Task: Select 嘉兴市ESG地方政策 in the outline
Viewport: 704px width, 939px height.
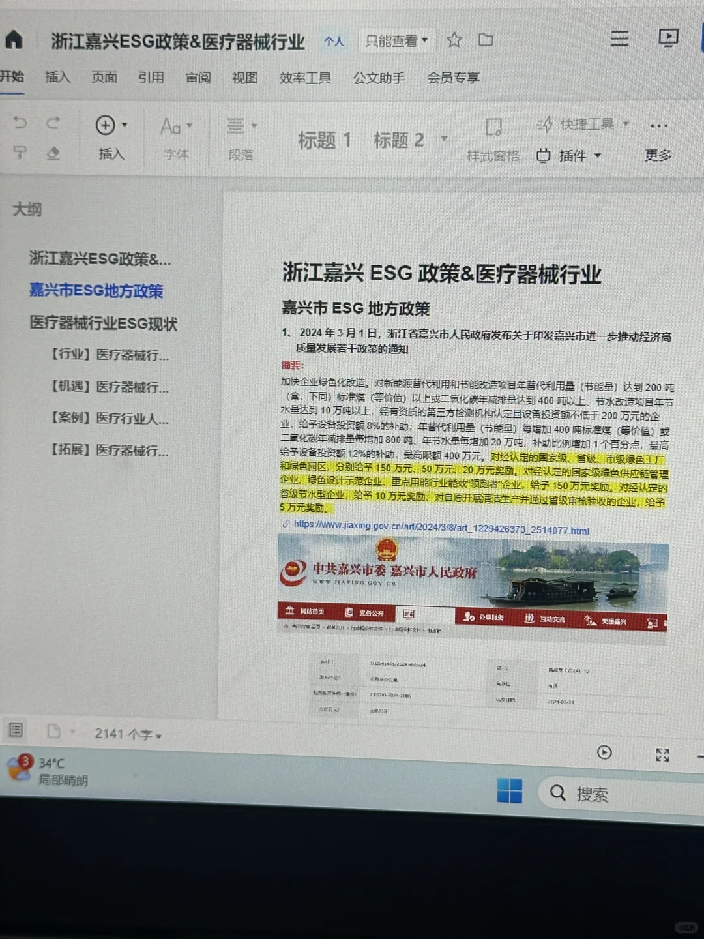Action: (x=96, y=291)
